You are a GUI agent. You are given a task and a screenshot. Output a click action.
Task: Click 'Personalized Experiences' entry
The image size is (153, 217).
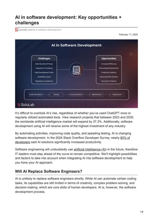(x=109, y=68)
